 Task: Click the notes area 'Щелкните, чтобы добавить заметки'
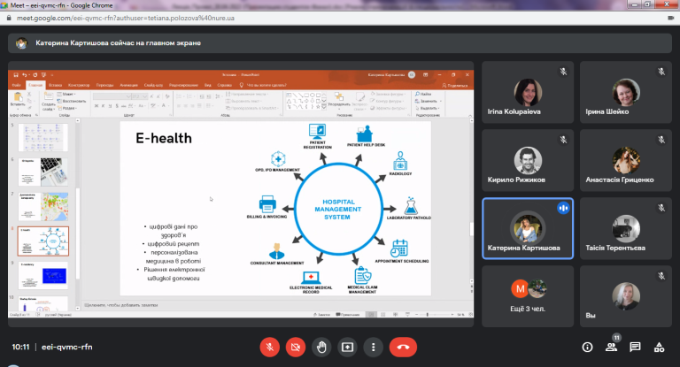[121, 305]
